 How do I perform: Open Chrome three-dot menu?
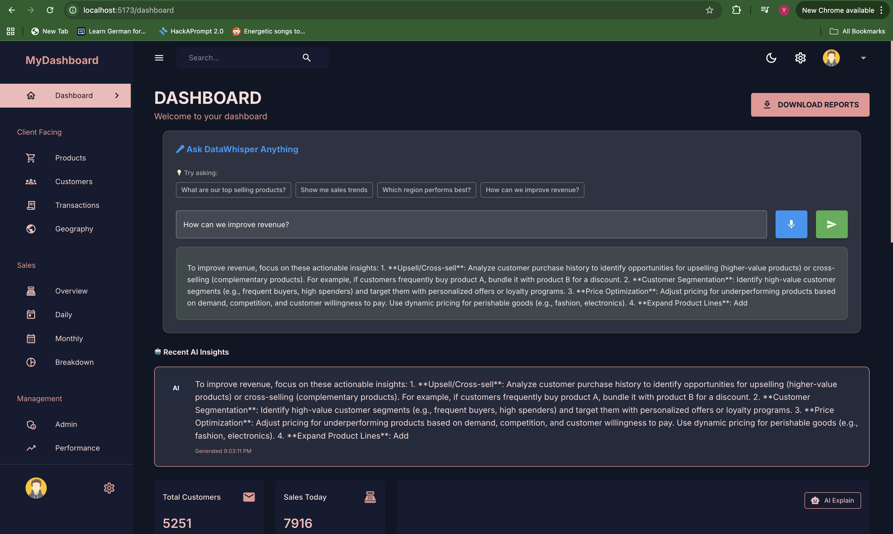tap(881, 10)
